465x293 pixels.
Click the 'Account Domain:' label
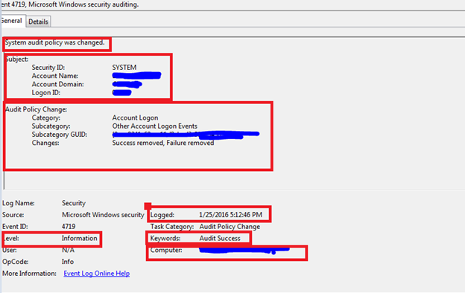58,84
